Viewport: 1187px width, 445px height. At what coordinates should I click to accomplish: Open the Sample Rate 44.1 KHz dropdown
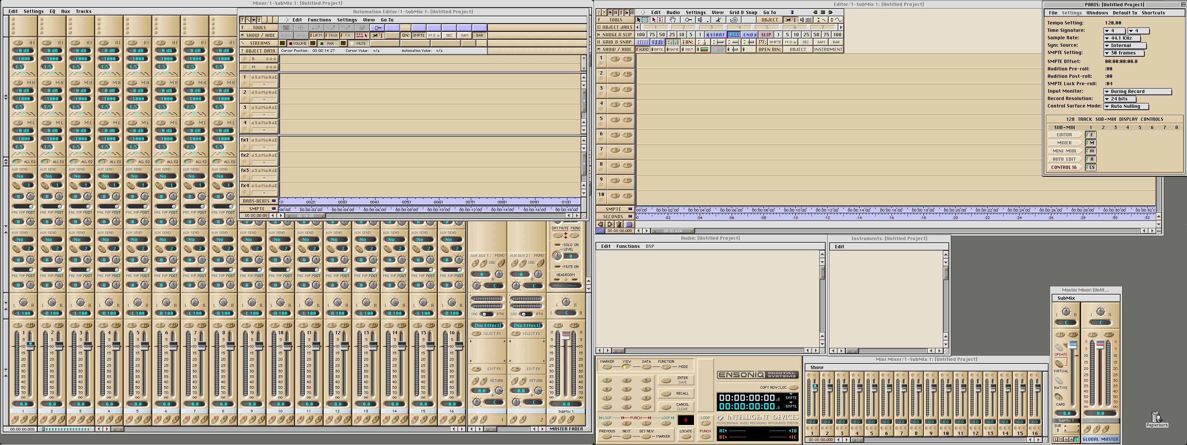point(1122,38)
